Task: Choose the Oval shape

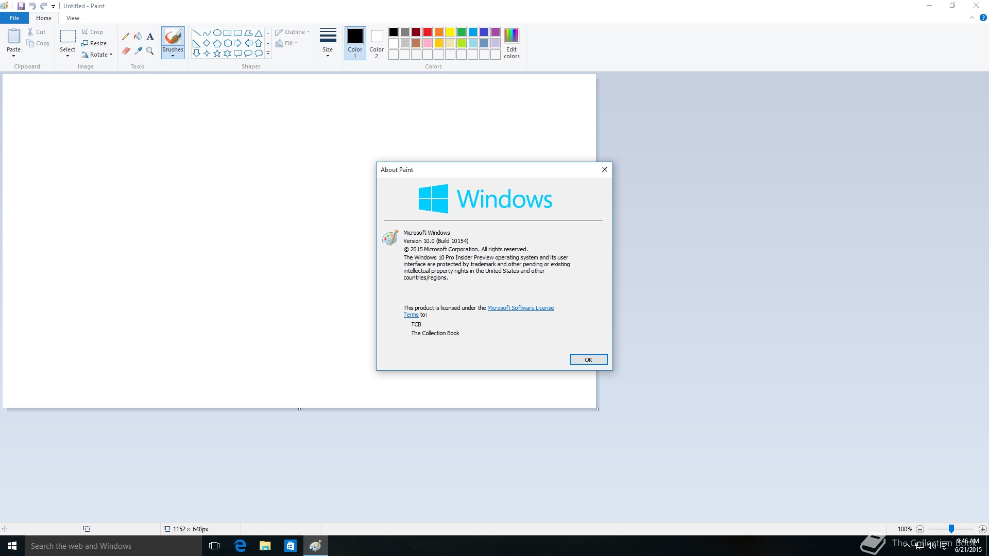Action: tap(217, 33)
